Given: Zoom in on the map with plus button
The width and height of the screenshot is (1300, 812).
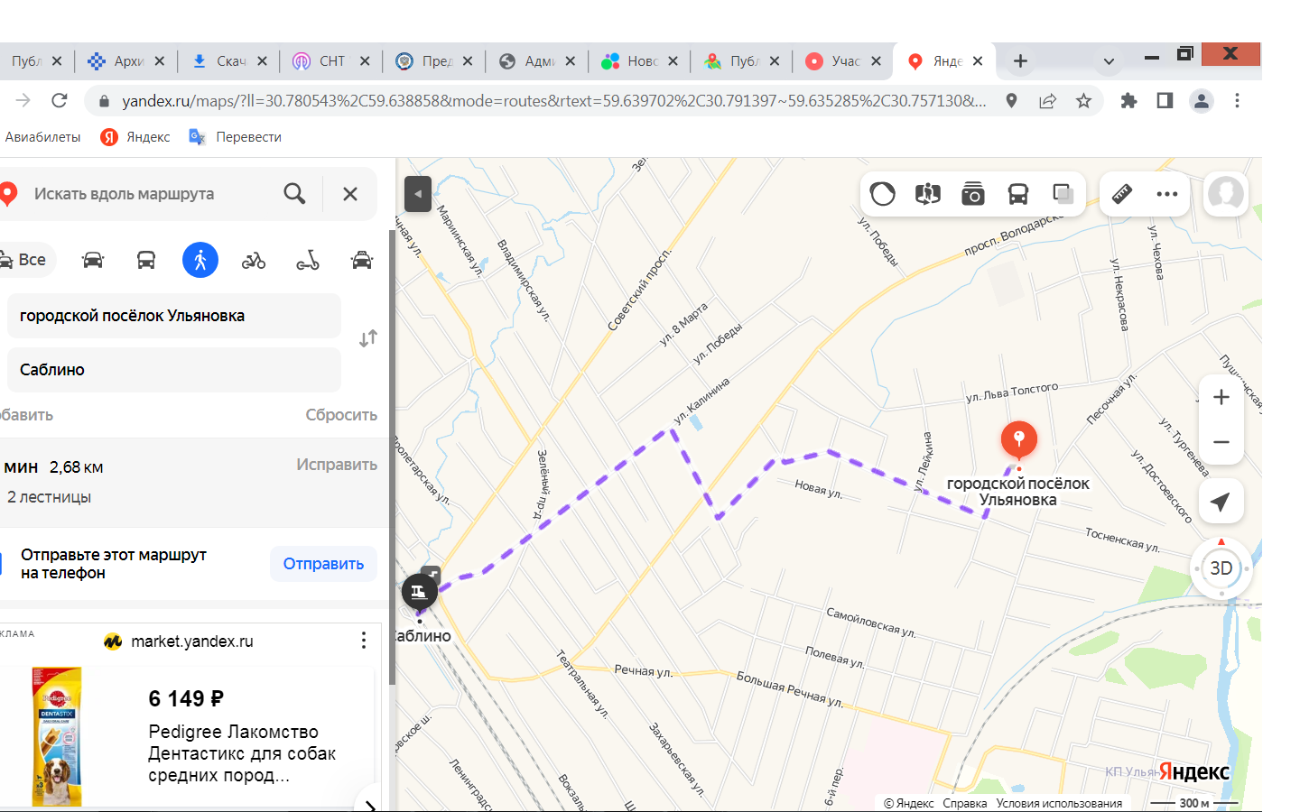Looking at the screenshot, I should 1221,397.
